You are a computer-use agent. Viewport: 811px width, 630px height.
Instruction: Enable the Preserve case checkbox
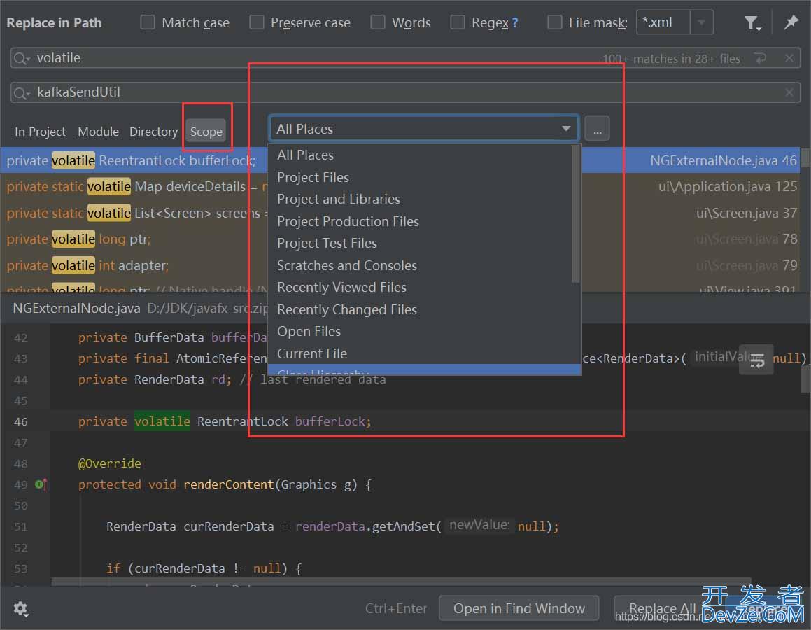[257, 22]
